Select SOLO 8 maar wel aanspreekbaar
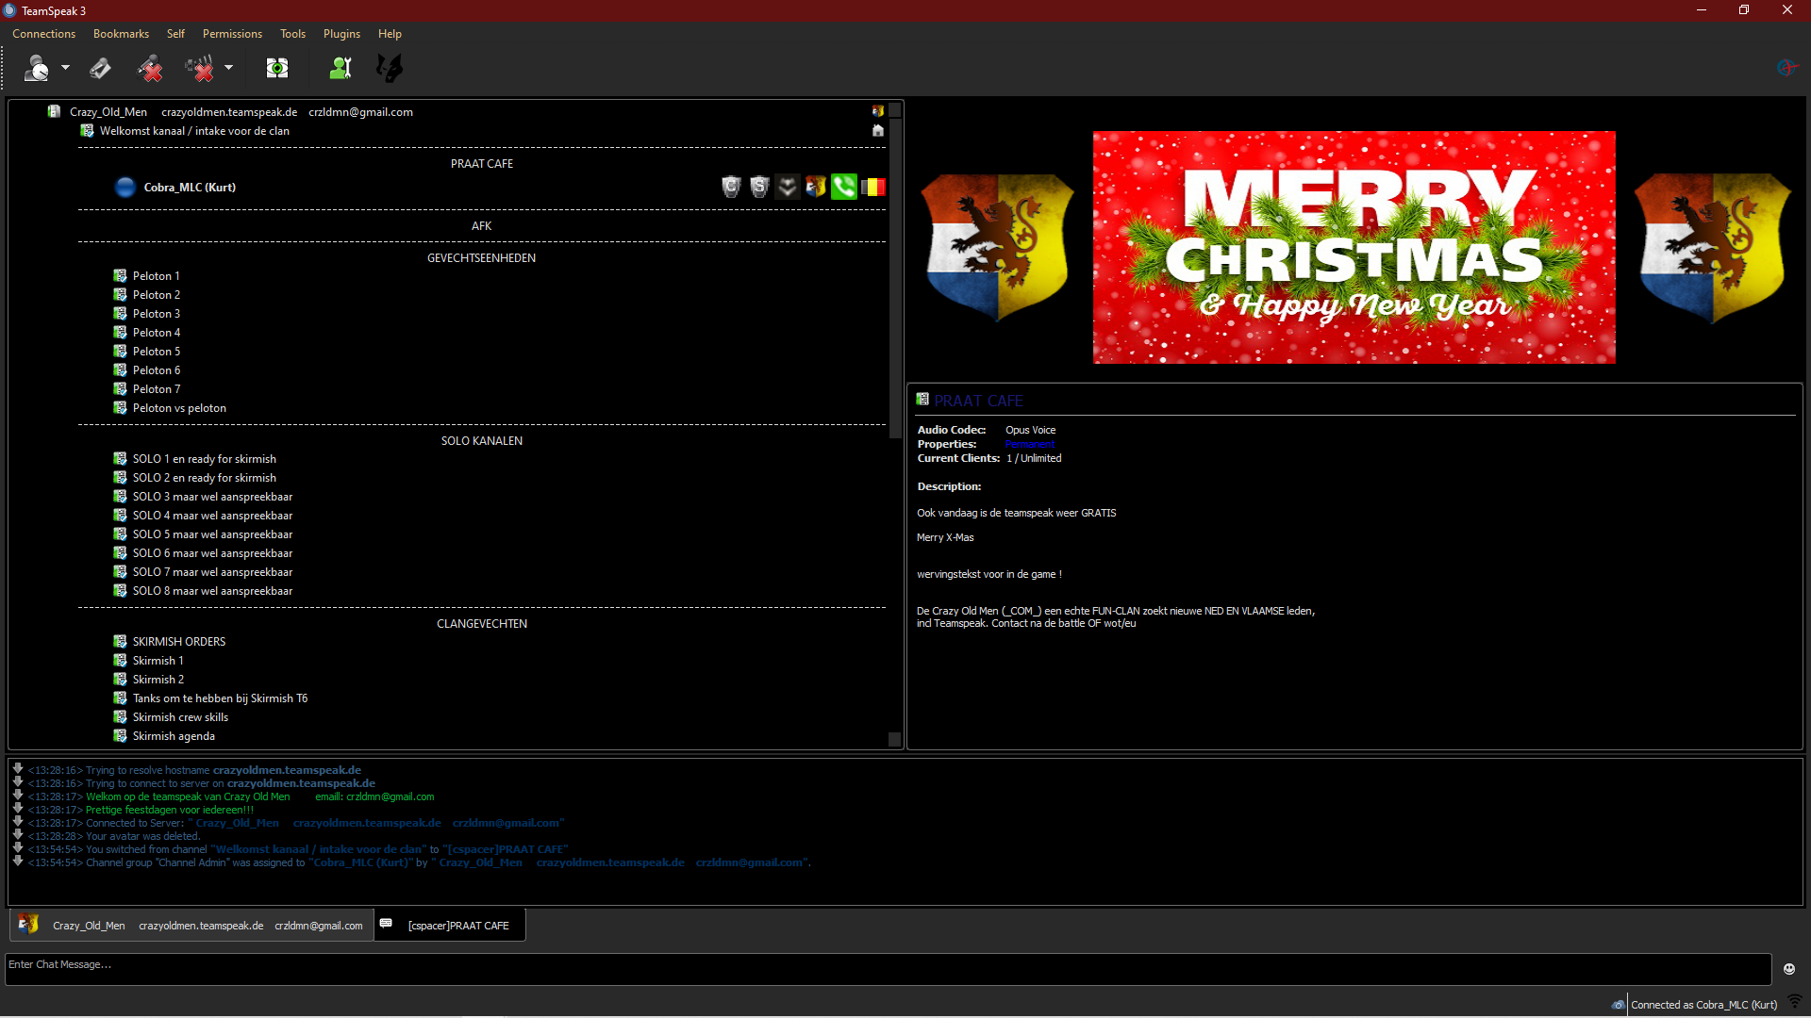This screenshot has width=1811, height=1018. 212,591
